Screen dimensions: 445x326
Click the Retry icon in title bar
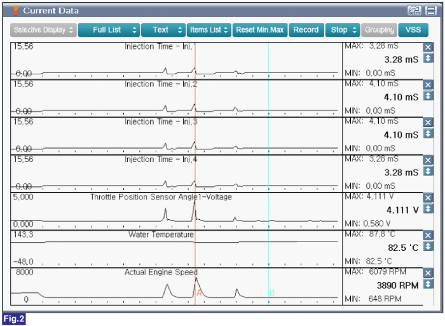pos(414,11)
